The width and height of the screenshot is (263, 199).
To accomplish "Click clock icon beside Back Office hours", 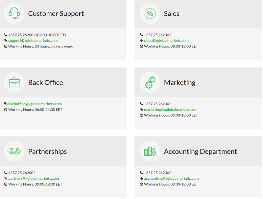I will 6,109.
